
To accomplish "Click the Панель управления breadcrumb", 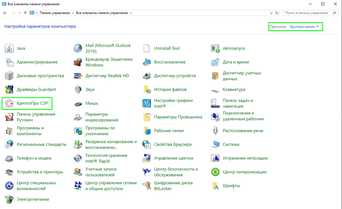I will 55,13.
